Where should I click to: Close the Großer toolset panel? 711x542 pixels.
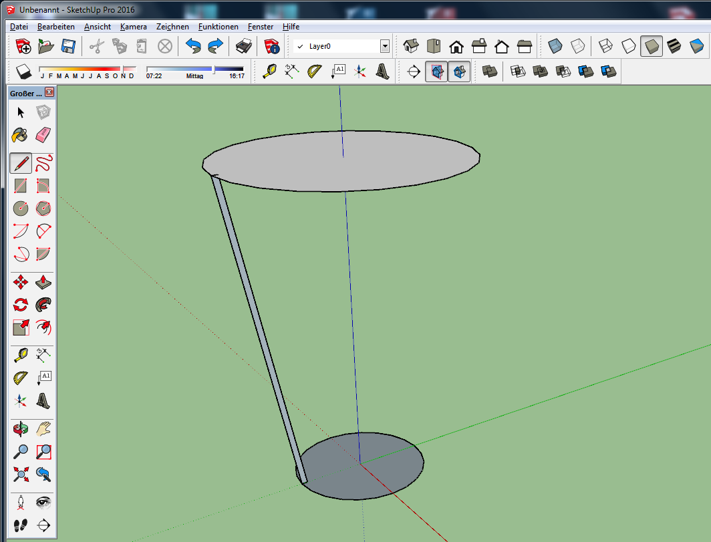(x=49, y=93)
